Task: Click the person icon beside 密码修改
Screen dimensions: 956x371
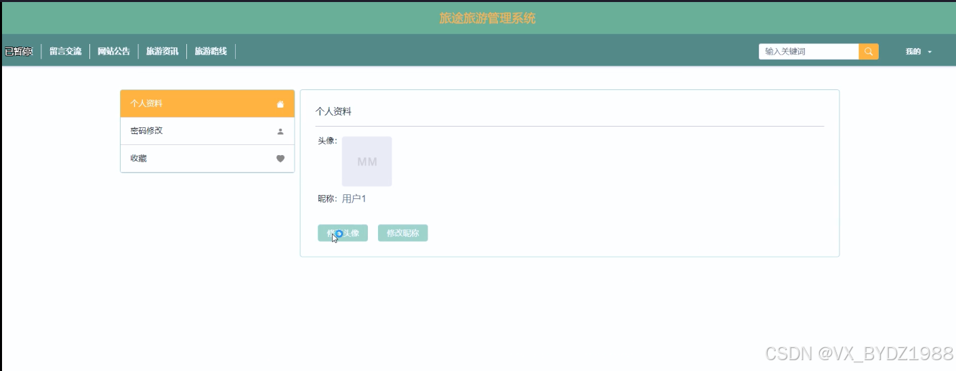Action: 280,131
